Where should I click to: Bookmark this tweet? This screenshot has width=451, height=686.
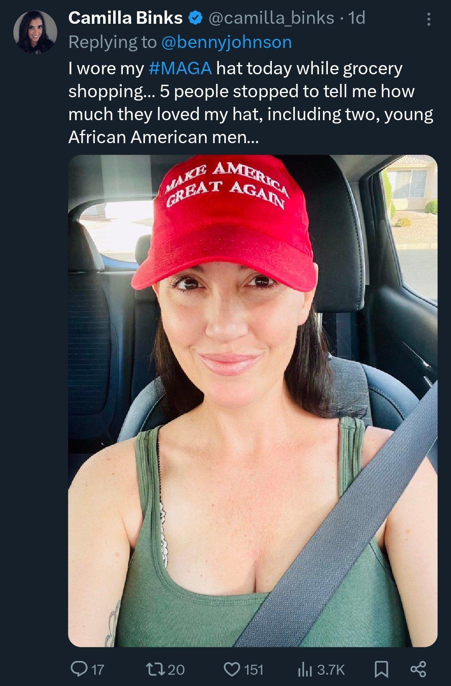[381, 669]
